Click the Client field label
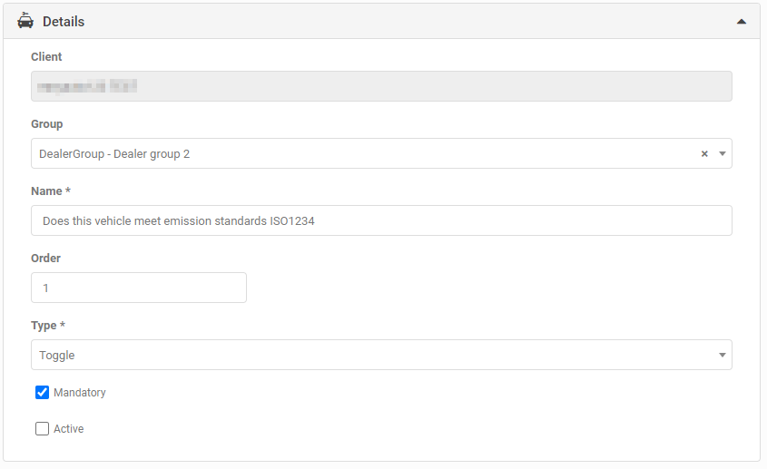Screen dimensions: 767x469 click(x=46, y=56)
